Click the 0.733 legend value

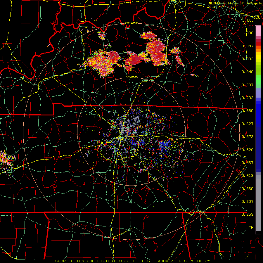[x=248, y=98]
